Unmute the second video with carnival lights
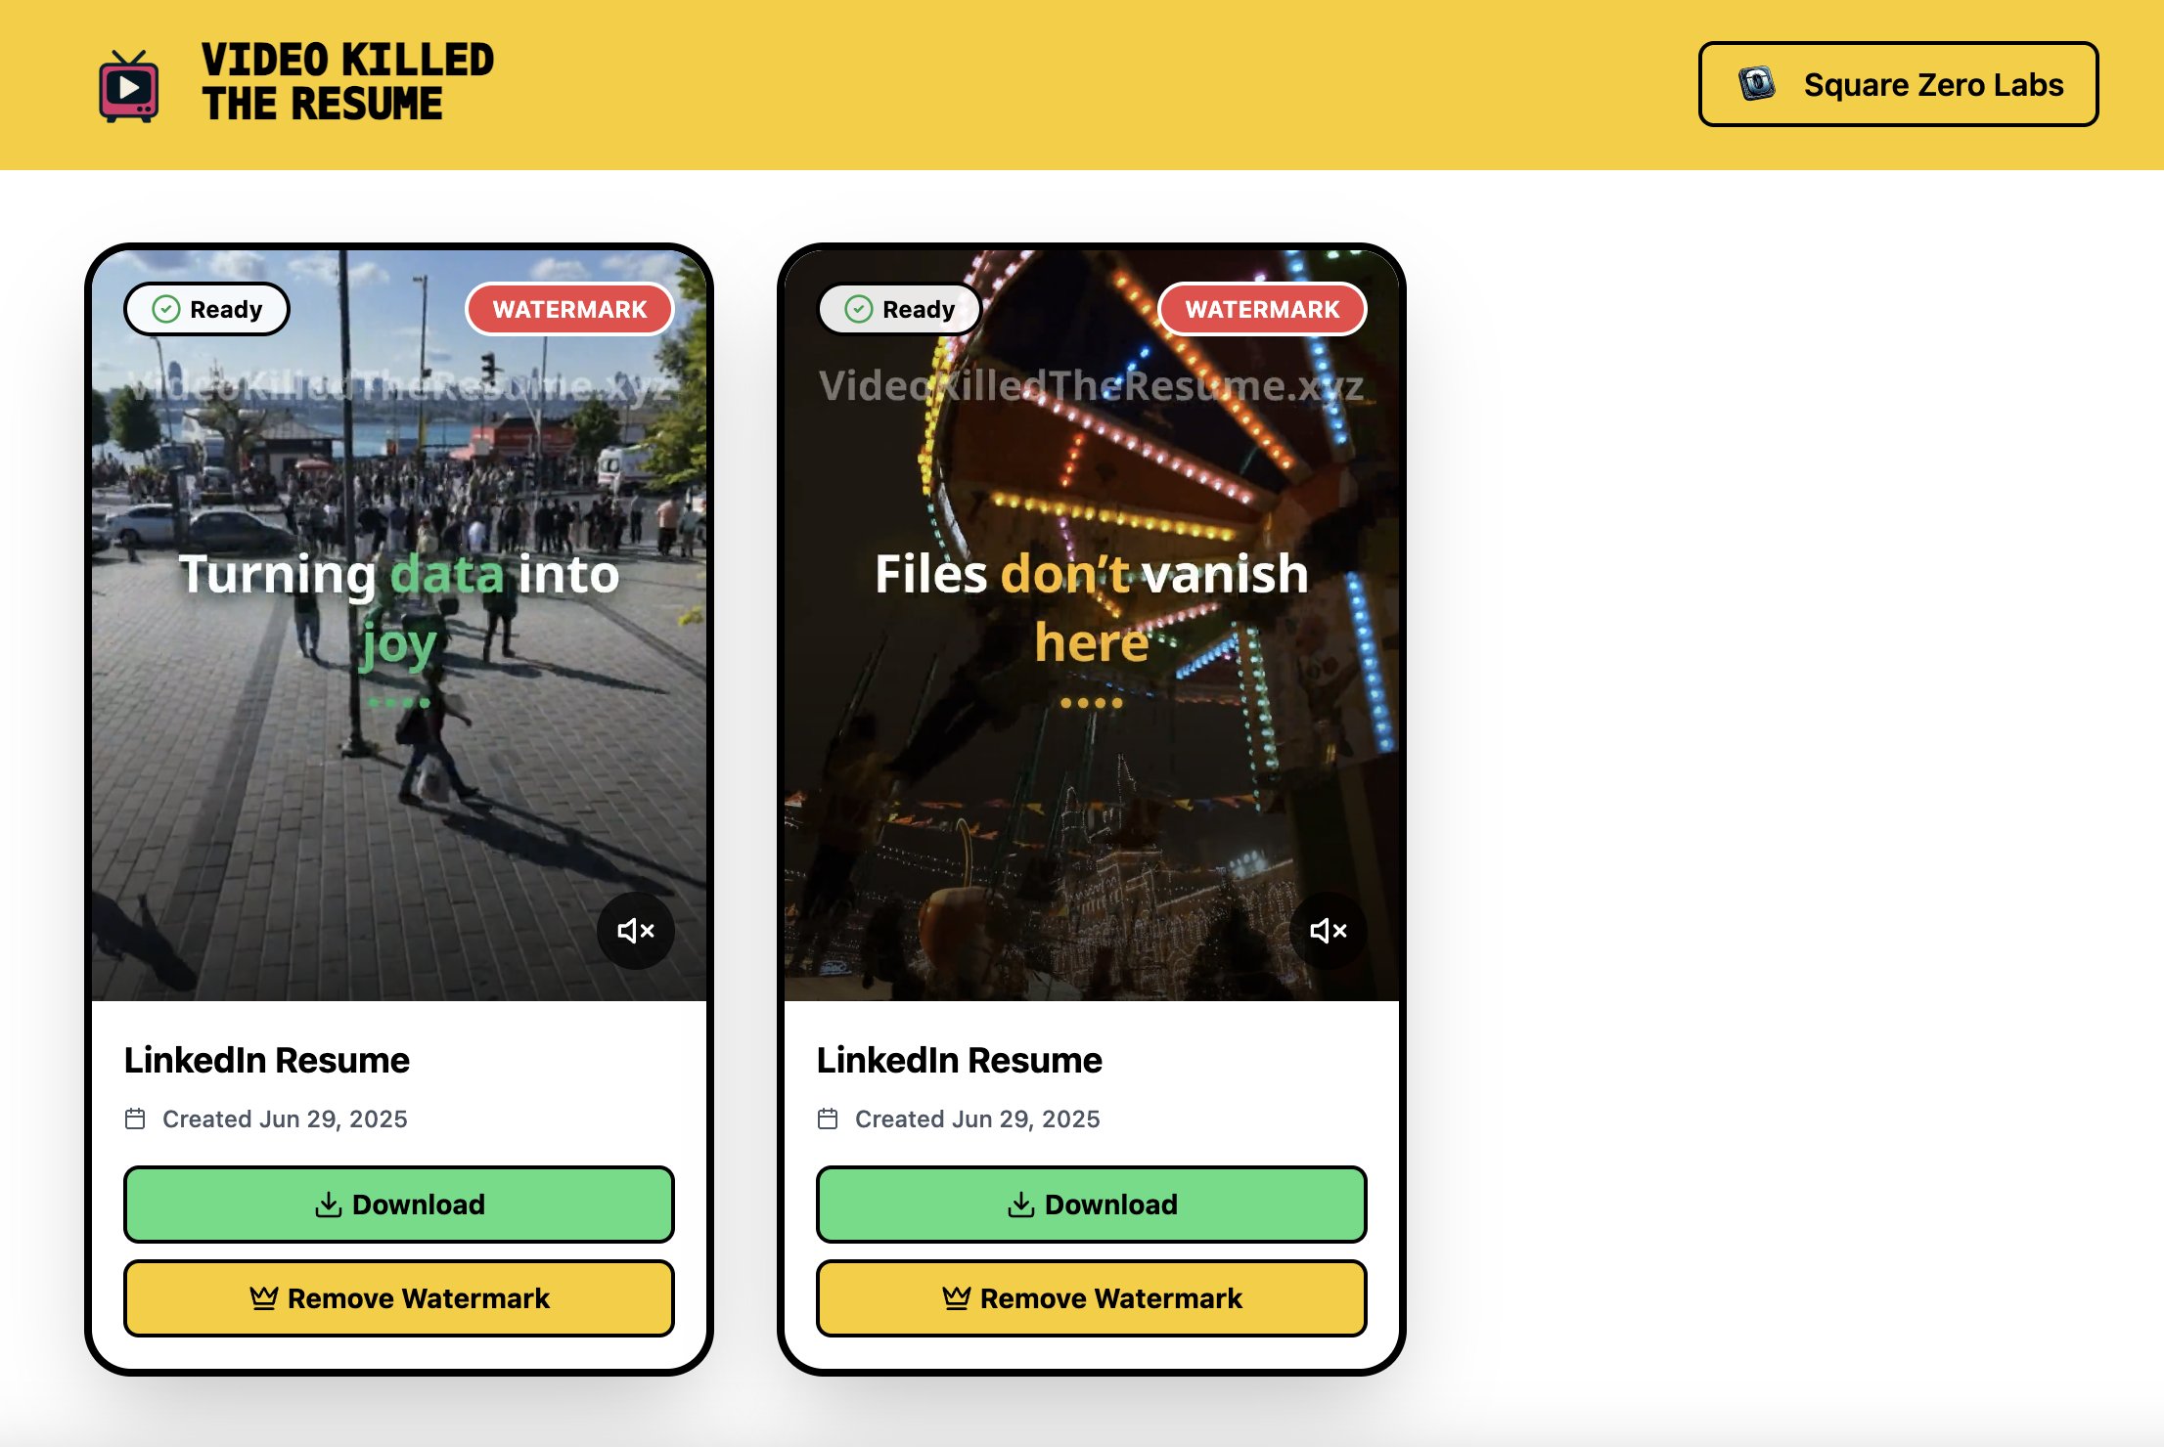 click(1329, 931)
